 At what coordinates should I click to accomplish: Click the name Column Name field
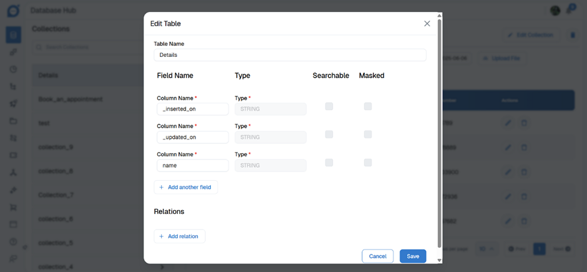(192, 166)
